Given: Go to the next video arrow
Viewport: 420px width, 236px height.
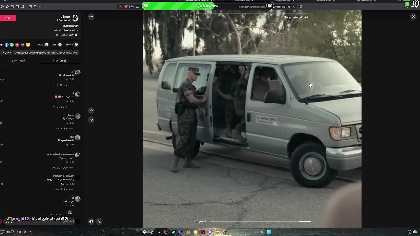Looking at the screenshot, I should click(91, 120).
